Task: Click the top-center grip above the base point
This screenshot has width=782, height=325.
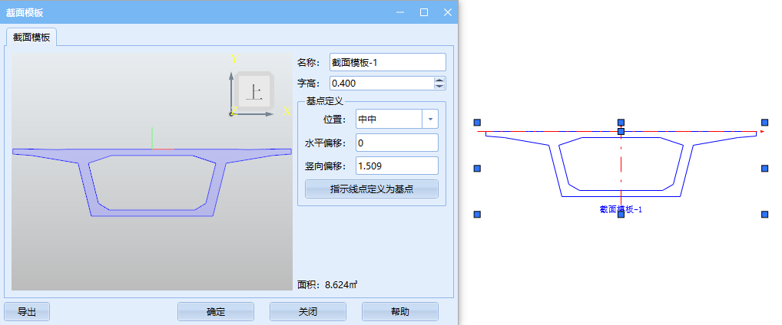Action: [x=621, y=122]
